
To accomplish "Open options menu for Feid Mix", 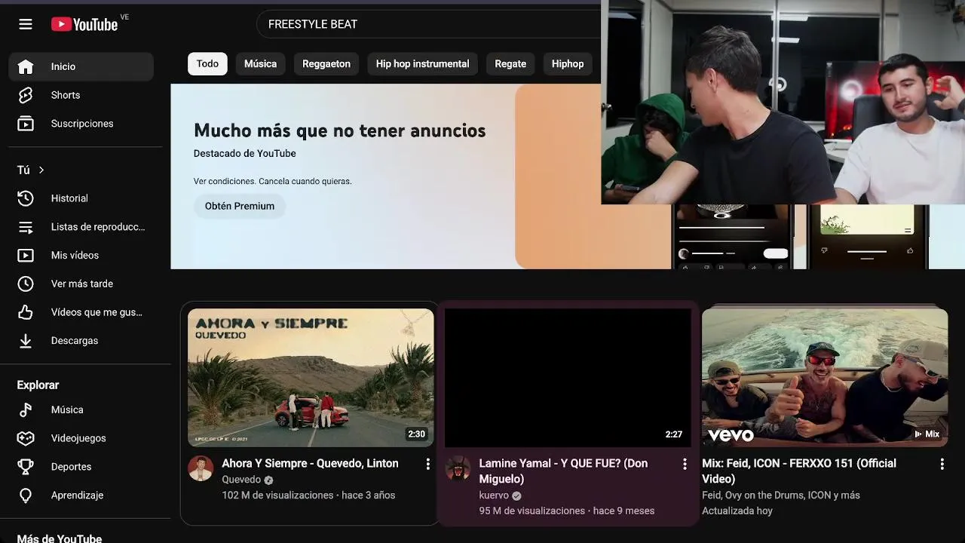I will 942,464.
